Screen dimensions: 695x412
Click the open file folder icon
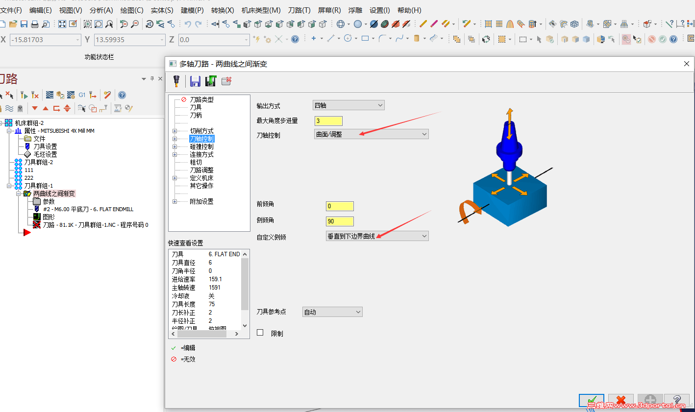(x=13, y=24)
